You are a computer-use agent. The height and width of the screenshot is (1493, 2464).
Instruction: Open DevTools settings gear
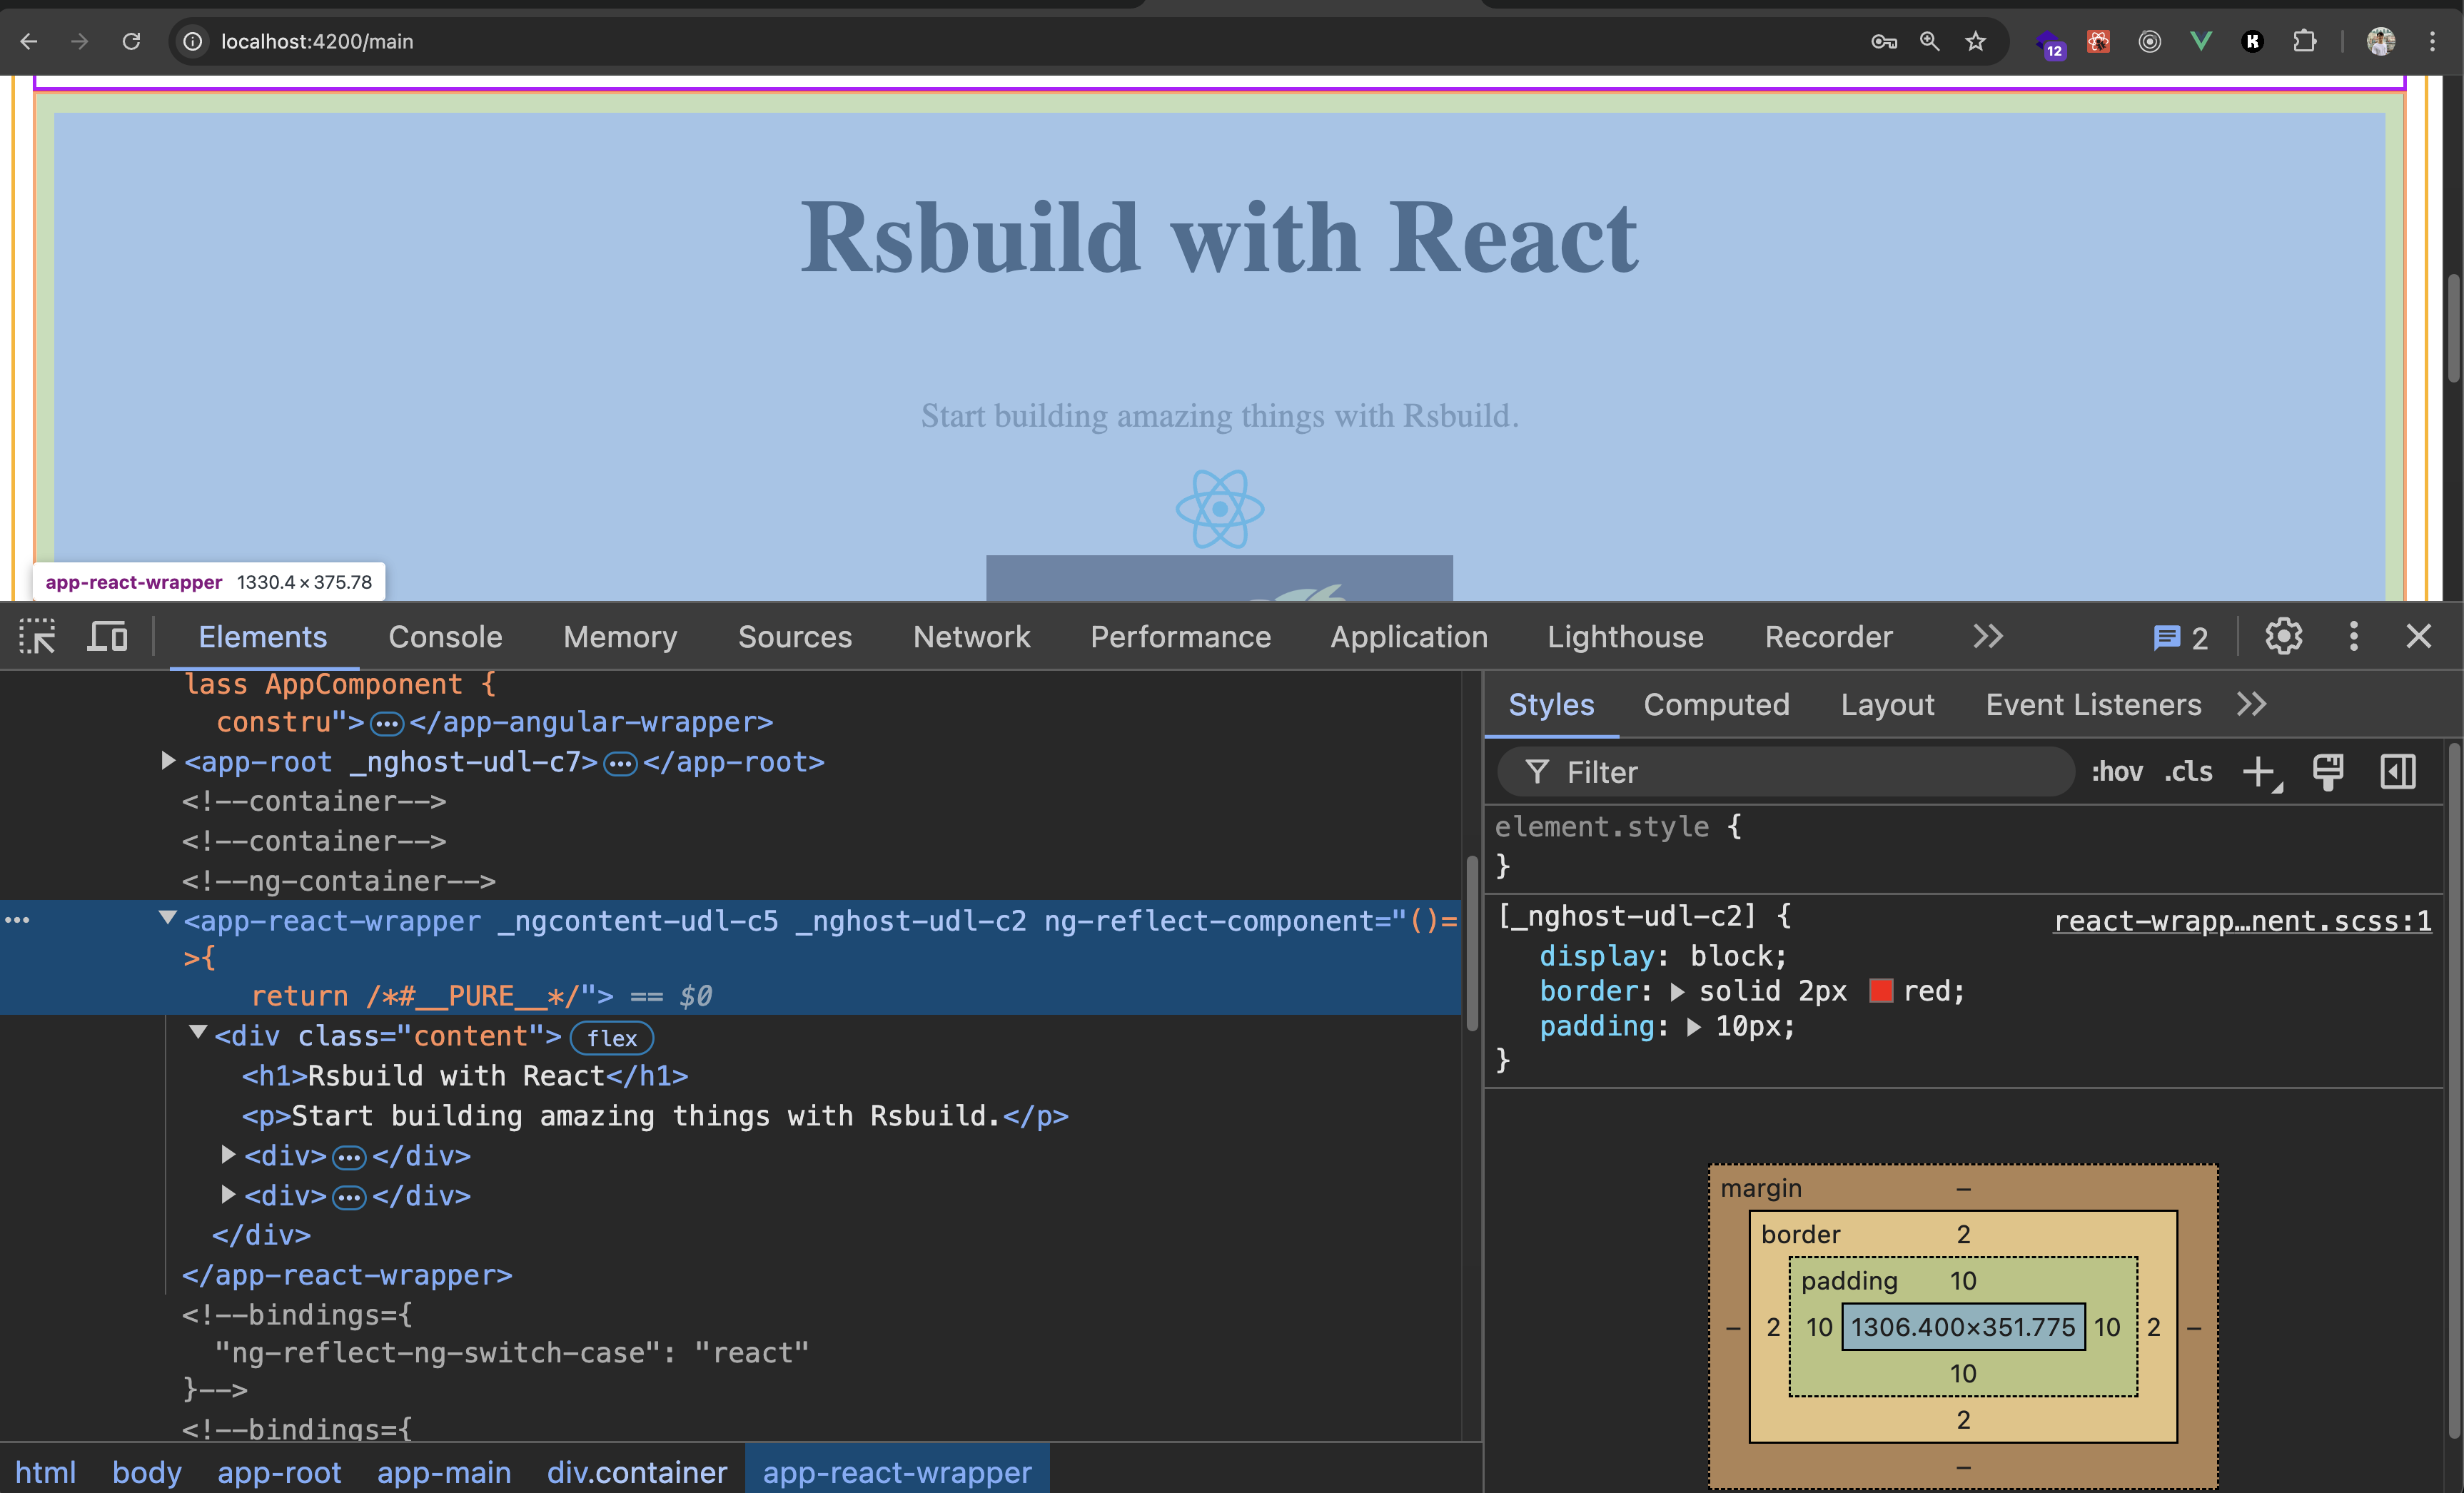click(x=2283, y=636)
